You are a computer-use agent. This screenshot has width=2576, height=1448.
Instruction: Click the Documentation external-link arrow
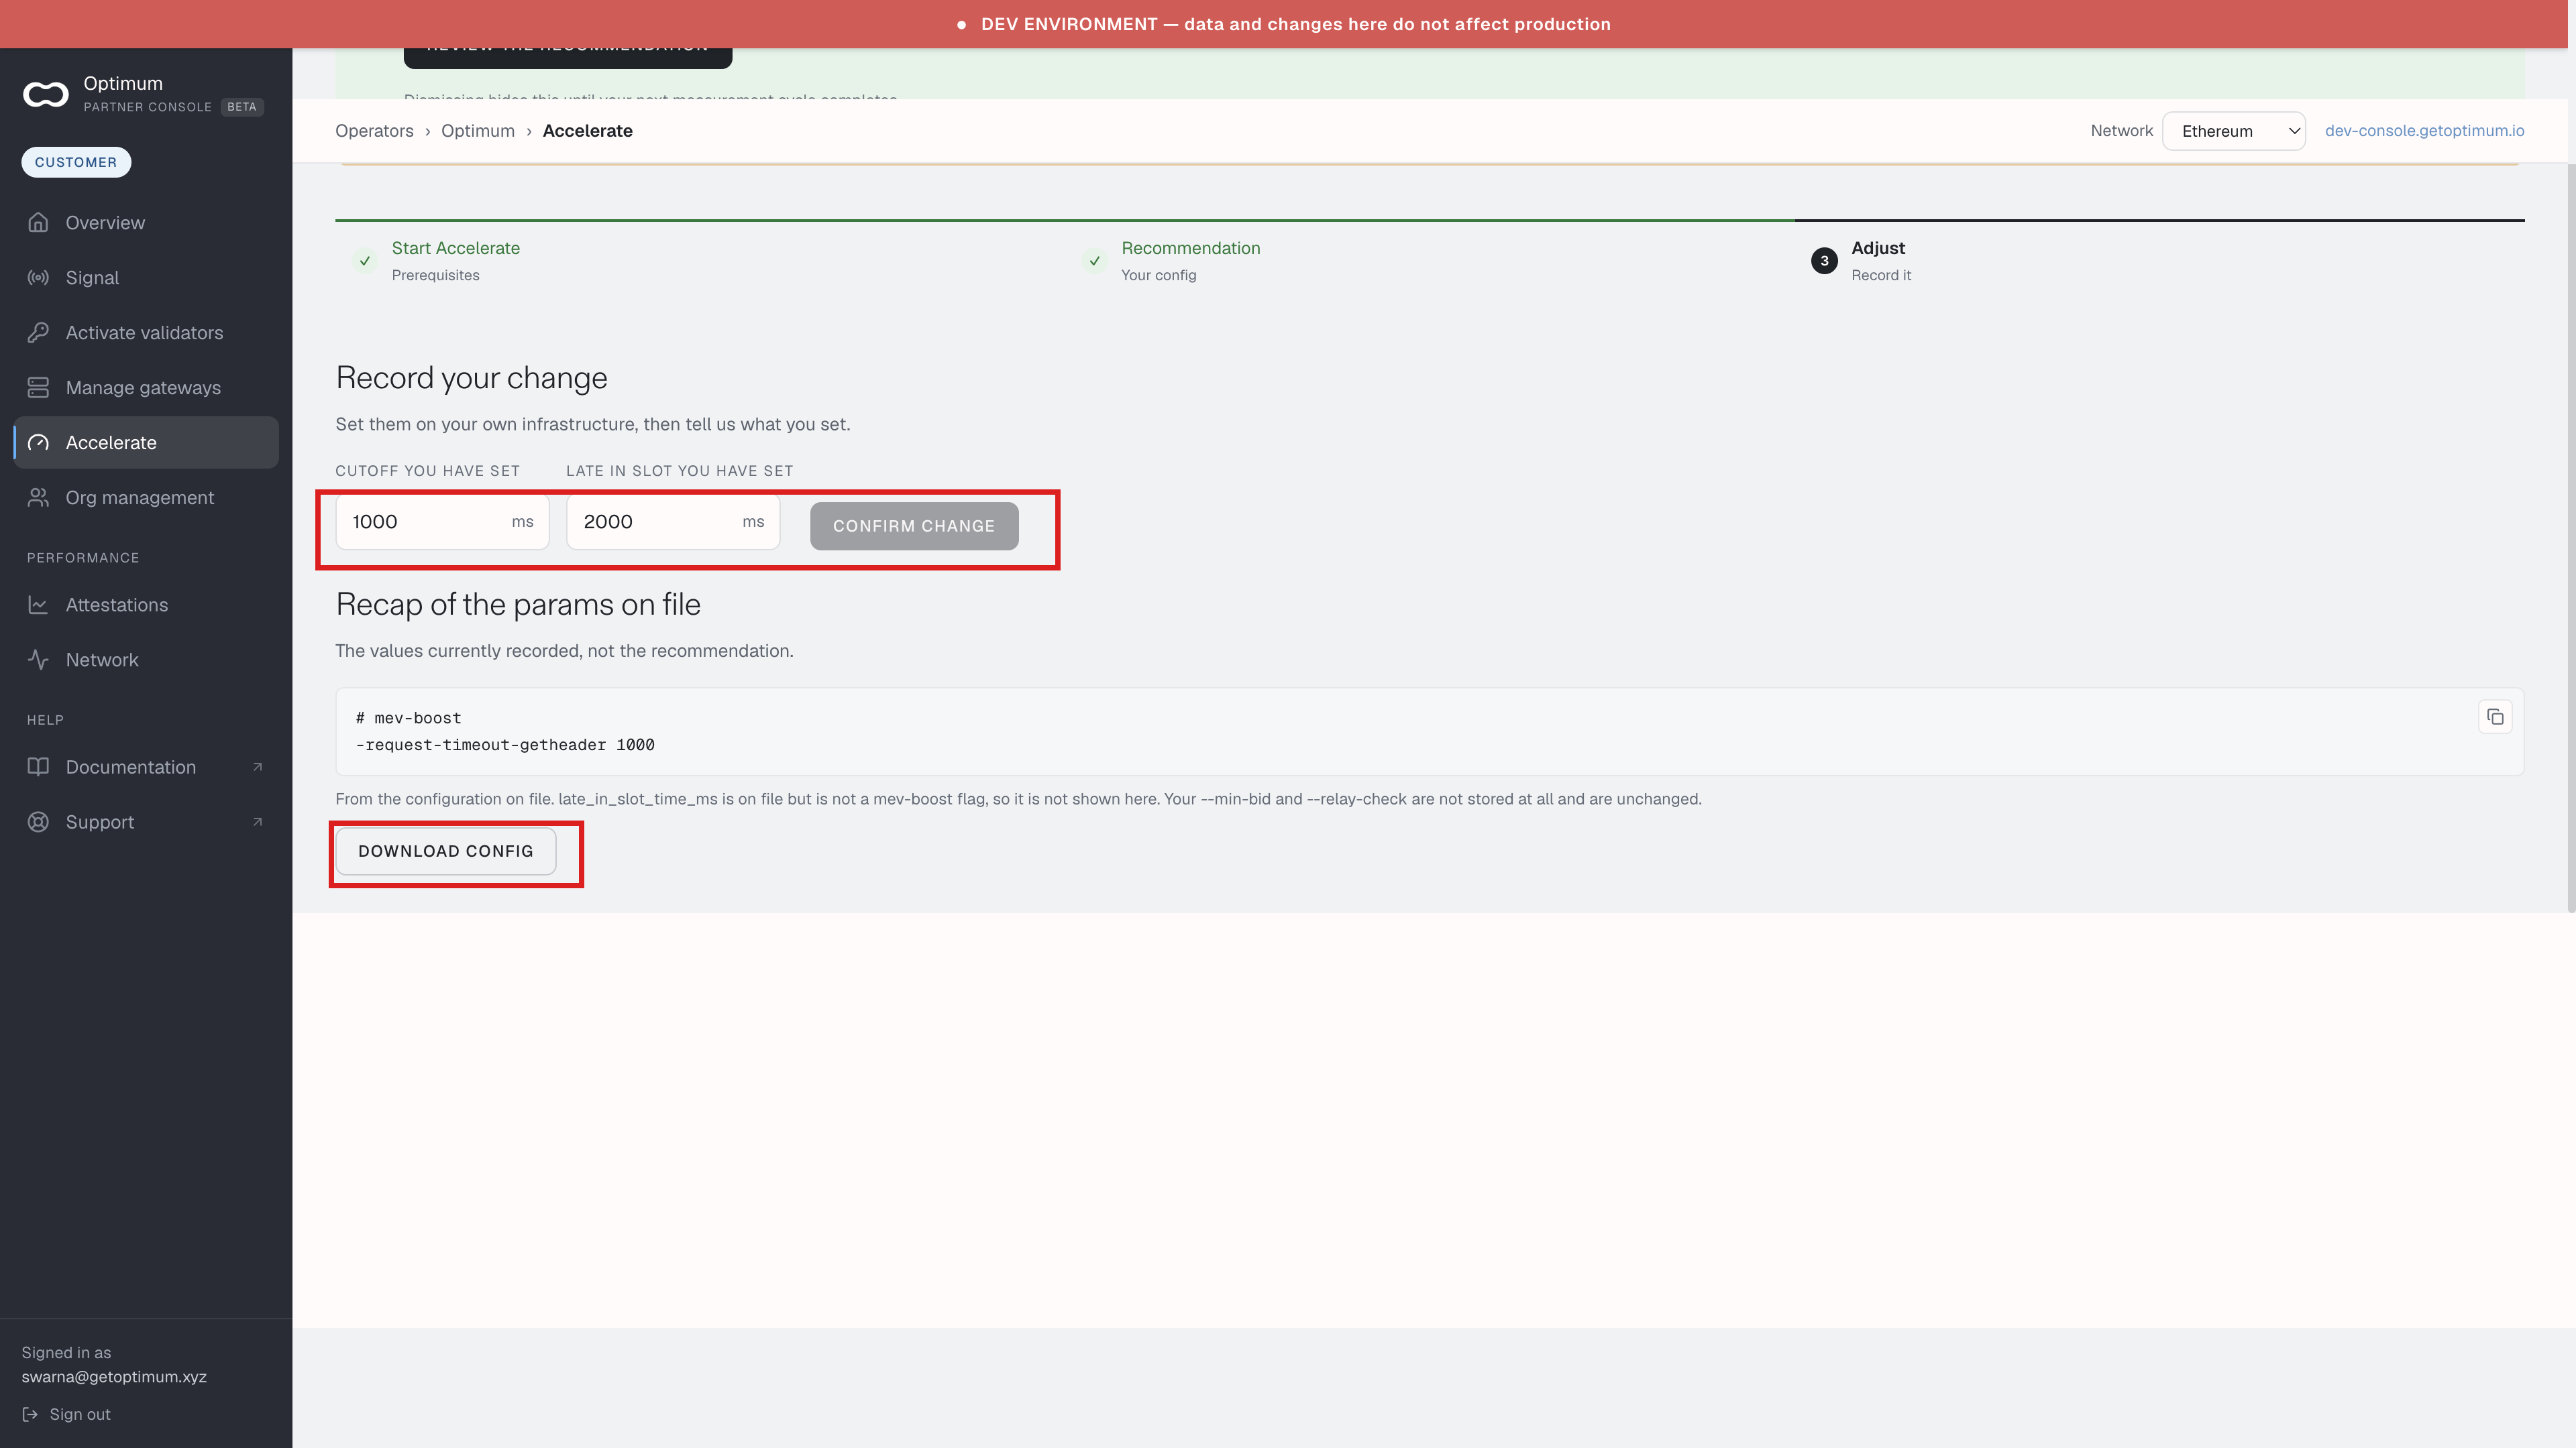coord(257,766)
